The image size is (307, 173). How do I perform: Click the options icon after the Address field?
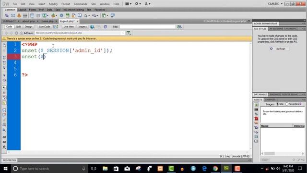[x=129, y=33]
